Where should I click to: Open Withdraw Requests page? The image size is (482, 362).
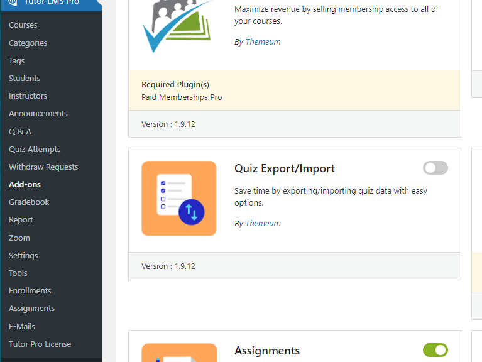tap(43, 167)
